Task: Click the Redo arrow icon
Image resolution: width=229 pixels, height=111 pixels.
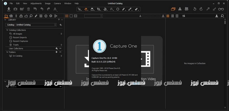Action: pos(48,9)
